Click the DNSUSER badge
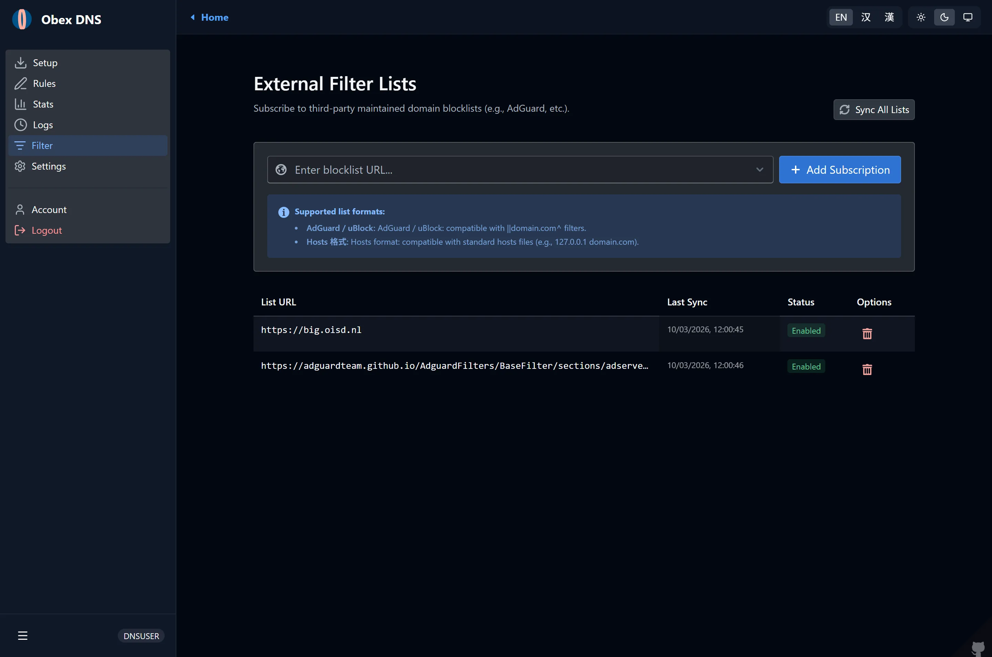Image resolution: width=992 pixels, height=657 pixels. coord(141,636)
